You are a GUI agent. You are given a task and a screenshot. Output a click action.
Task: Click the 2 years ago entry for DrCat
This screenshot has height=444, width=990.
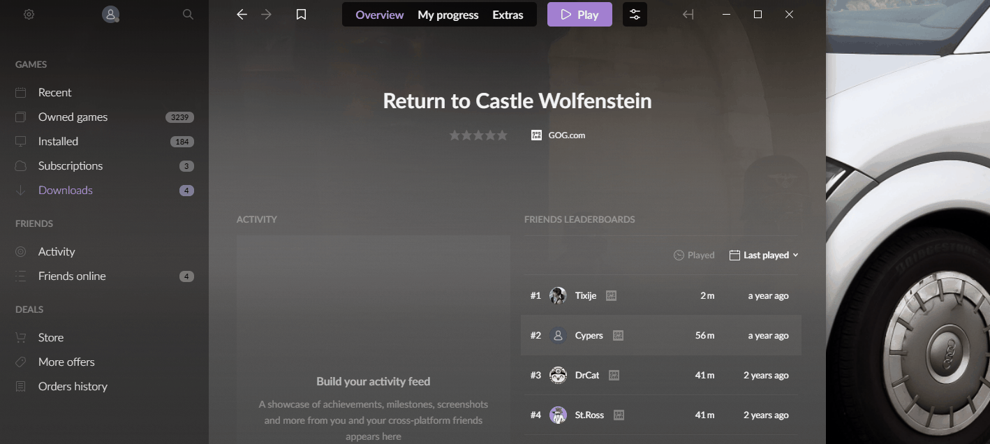[x=766, y=375]
